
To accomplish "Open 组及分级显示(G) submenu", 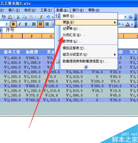I will [86, 55].
